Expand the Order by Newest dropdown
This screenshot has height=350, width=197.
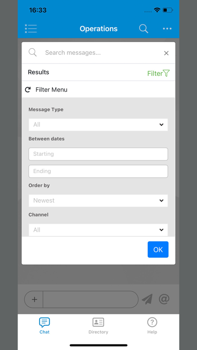click(x=98, y=201)
